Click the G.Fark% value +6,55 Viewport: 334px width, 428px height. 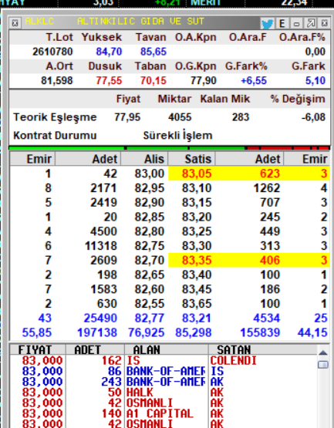pos(254,81)
